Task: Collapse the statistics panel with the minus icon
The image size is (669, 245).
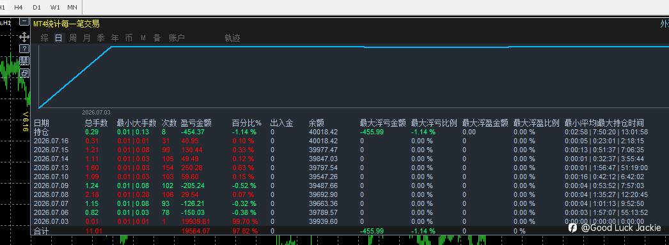Action: 25,21
